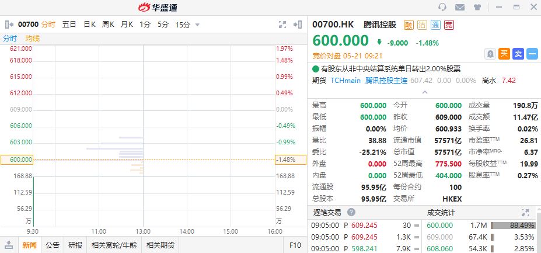Viewport: 541px width, 253px height.
Task: Click the 13:00 time axis marker
Action: point(143,231)
